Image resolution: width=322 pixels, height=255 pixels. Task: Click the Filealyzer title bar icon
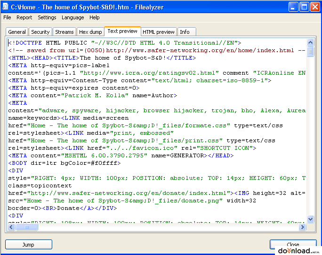[5, 7]
